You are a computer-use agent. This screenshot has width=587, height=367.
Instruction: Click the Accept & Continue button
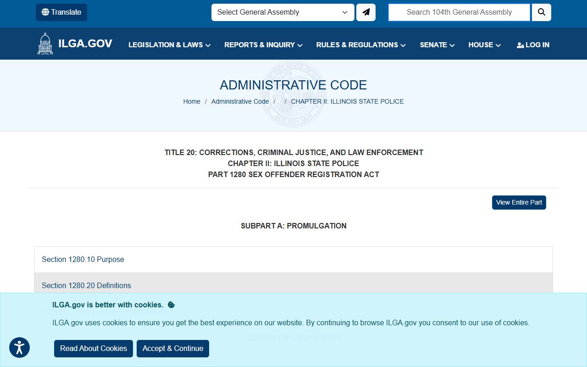tap(173, 349)
